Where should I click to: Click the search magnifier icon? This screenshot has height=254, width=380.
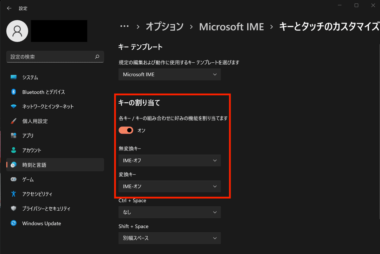coord(97,57)
